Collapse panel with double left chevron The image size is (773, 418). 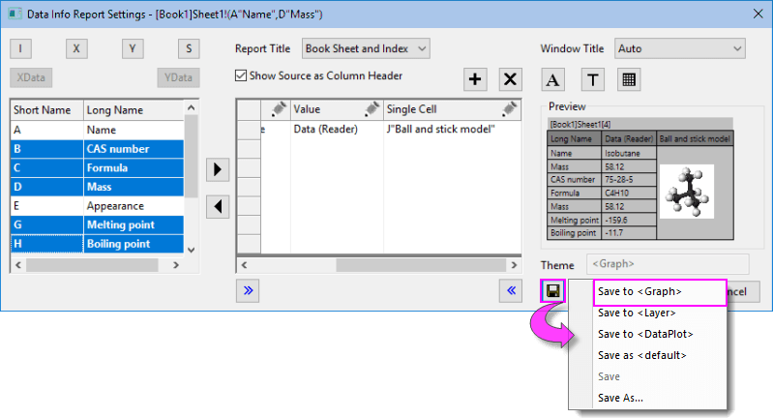click(x=511, y=291)
